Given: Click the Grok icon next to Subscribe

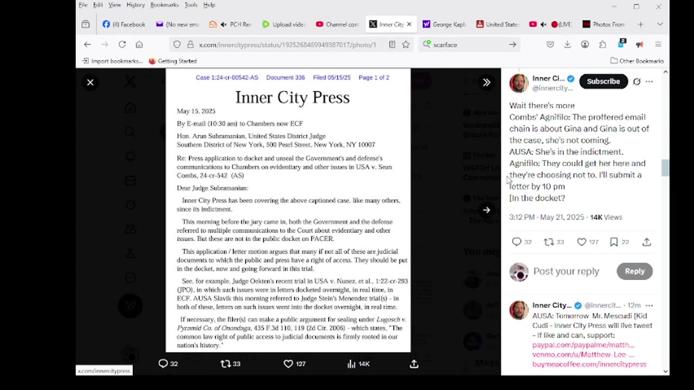Looking at the screenshot, I should pos(637,81).
